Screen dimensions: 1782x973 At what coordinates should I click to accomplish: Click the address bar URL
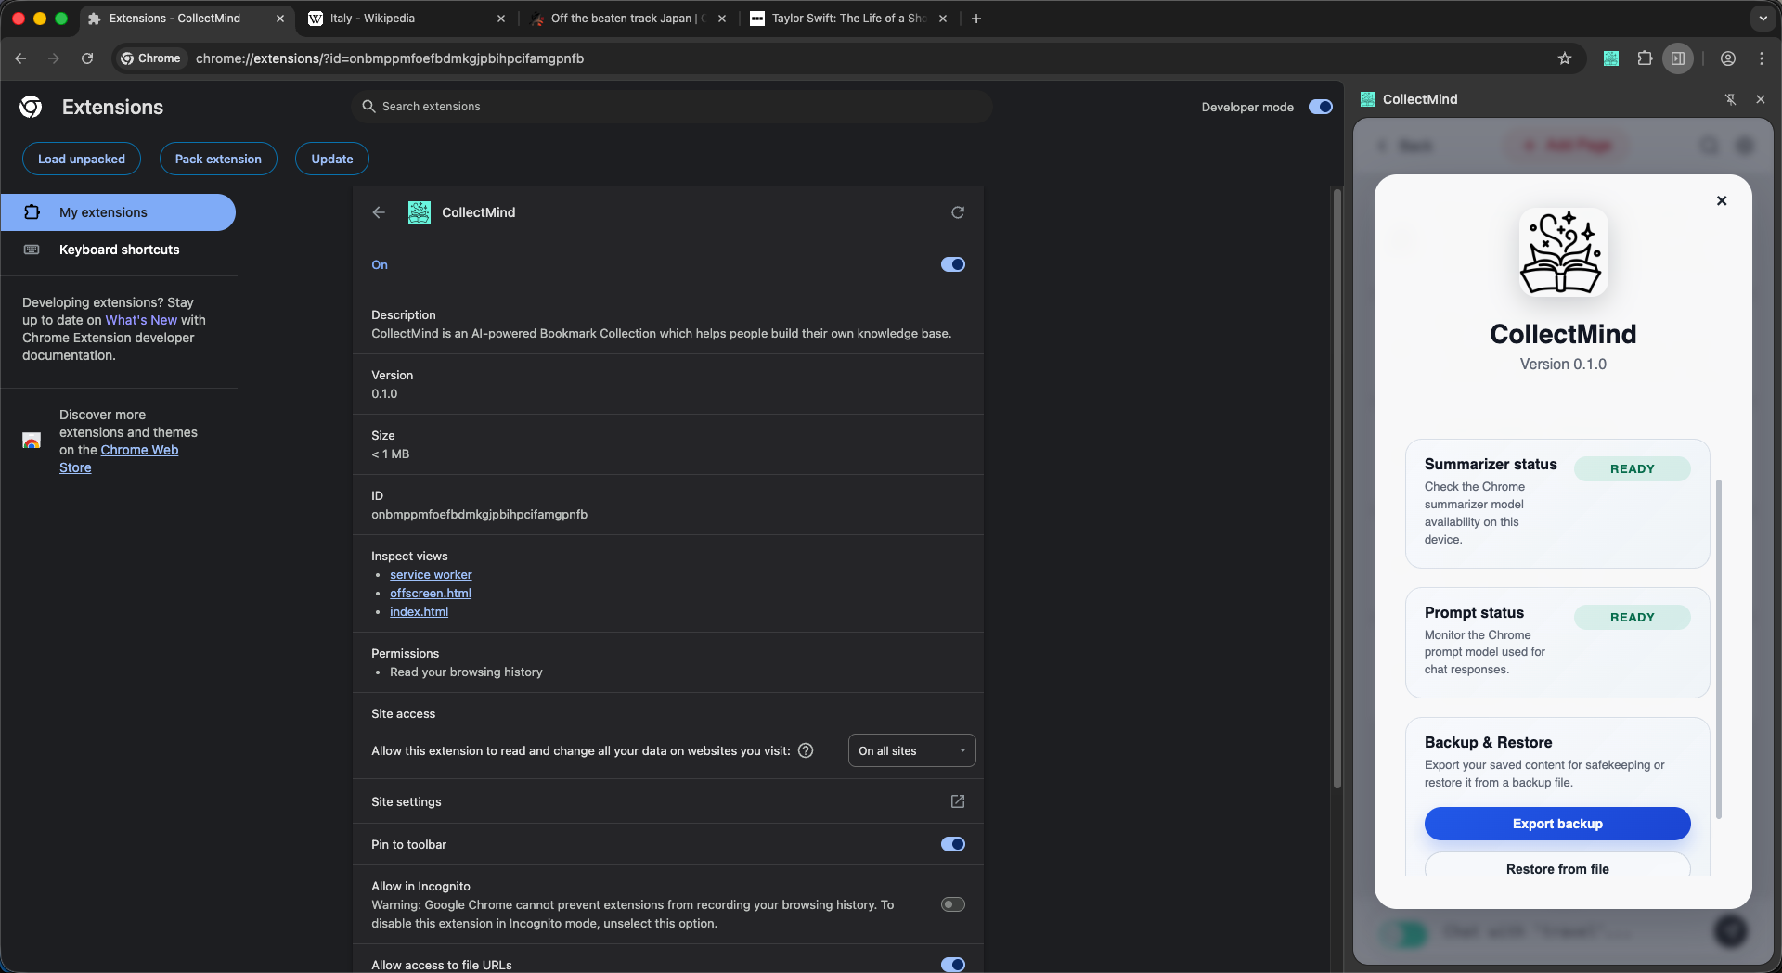pos(390,58)
